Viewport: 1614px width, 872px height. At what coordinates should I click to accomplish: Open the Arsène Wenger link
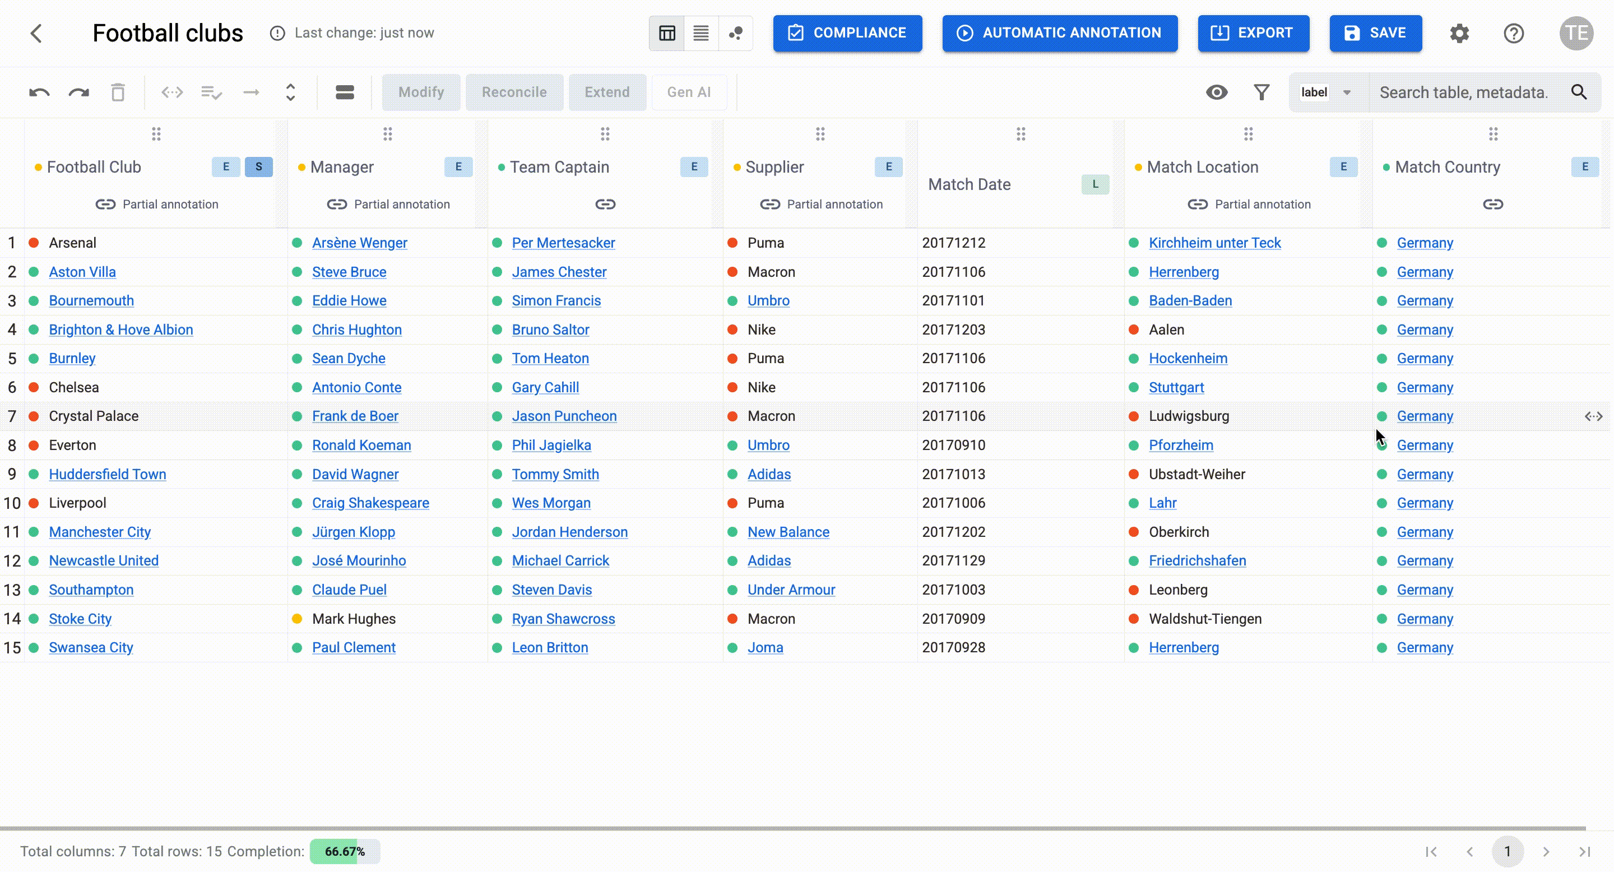(x=360, y=243)
